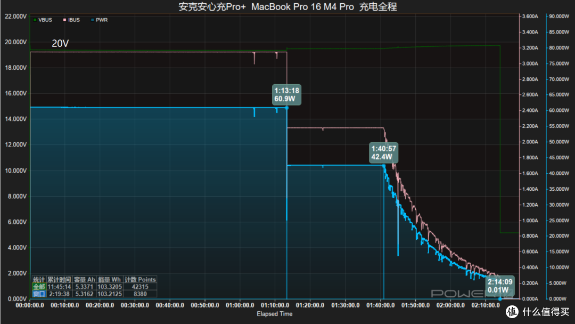Select the 1:40:57 42.4W data tooltip
This screenshot has width=575, height=324.
(383, 152)
